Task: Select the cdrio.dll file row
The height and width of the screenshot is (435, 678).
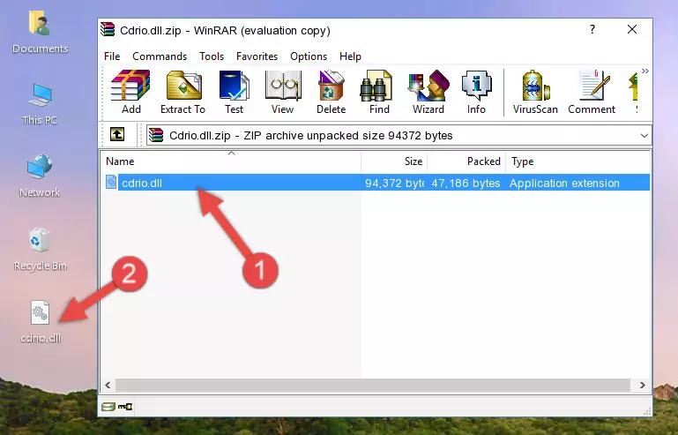Action: tap(376, 183)
